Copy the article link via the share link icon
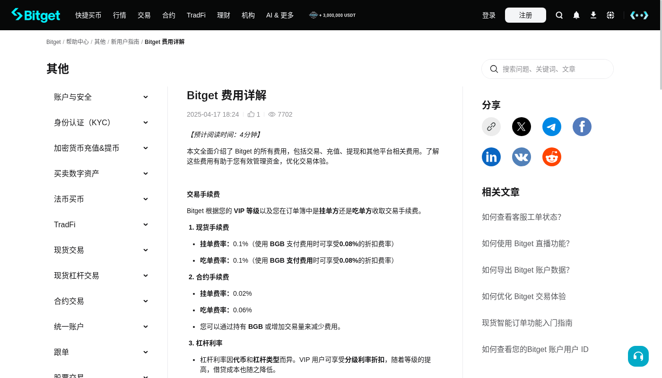The width and height of the screenshot is (662, 378). (491, 127)
